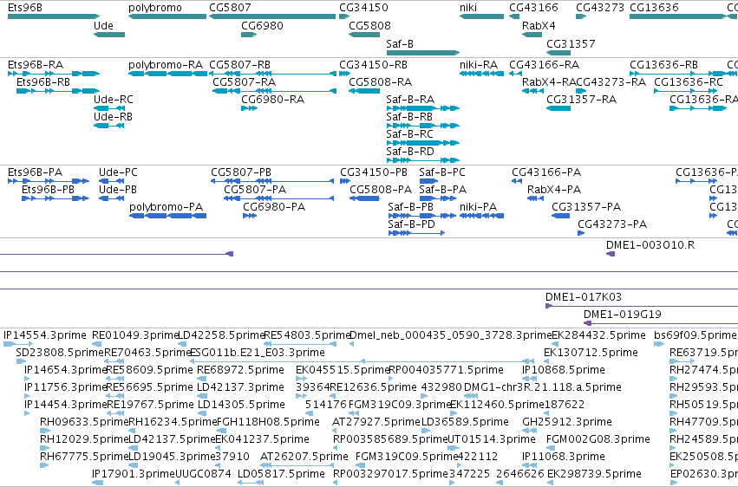Click the Ude-RB transcript
Screen dimensions: 738x487
tap(109, 126)
